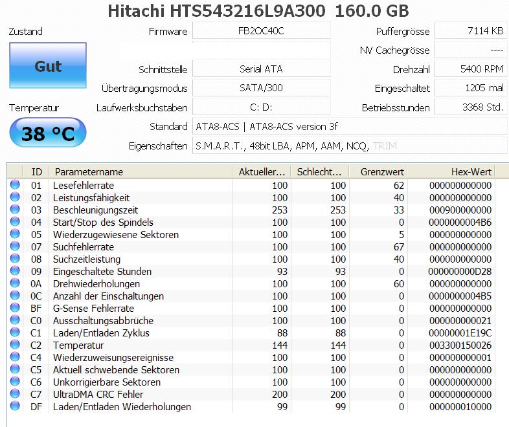
Task: Select hex value 000900000000
Action: [x=460, y=210]
